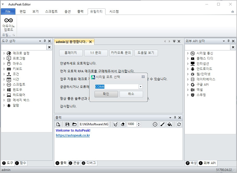Open the 옵션 ribbon tab
The width and height of the screenshot is (237, 173).
click(68, 12)
